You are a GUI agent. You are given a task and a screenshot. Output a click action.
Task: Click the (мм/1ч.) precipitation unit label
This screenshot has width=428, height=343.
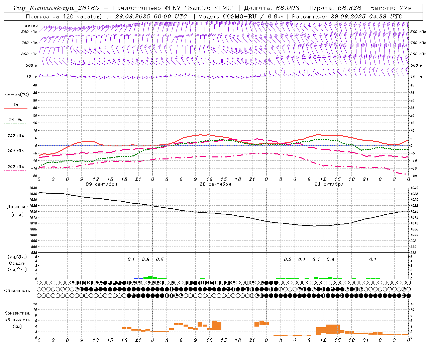click(17, 270)
